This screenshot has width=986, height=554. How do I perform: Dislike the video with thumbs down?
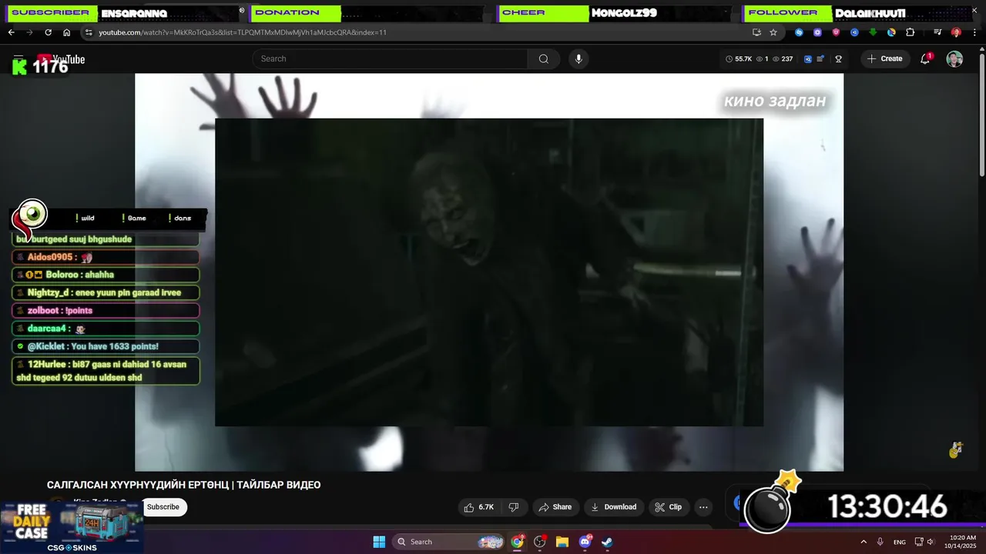[514, 507]
